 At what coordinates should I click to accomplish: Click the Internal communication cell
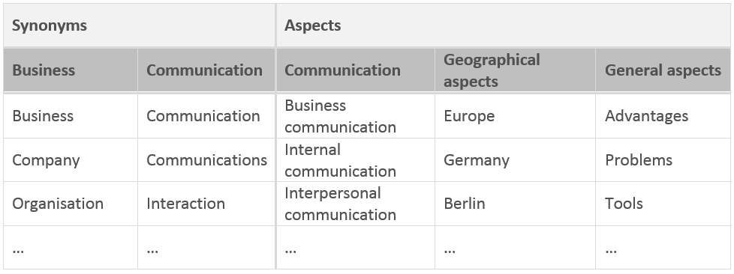coord(356,160)
